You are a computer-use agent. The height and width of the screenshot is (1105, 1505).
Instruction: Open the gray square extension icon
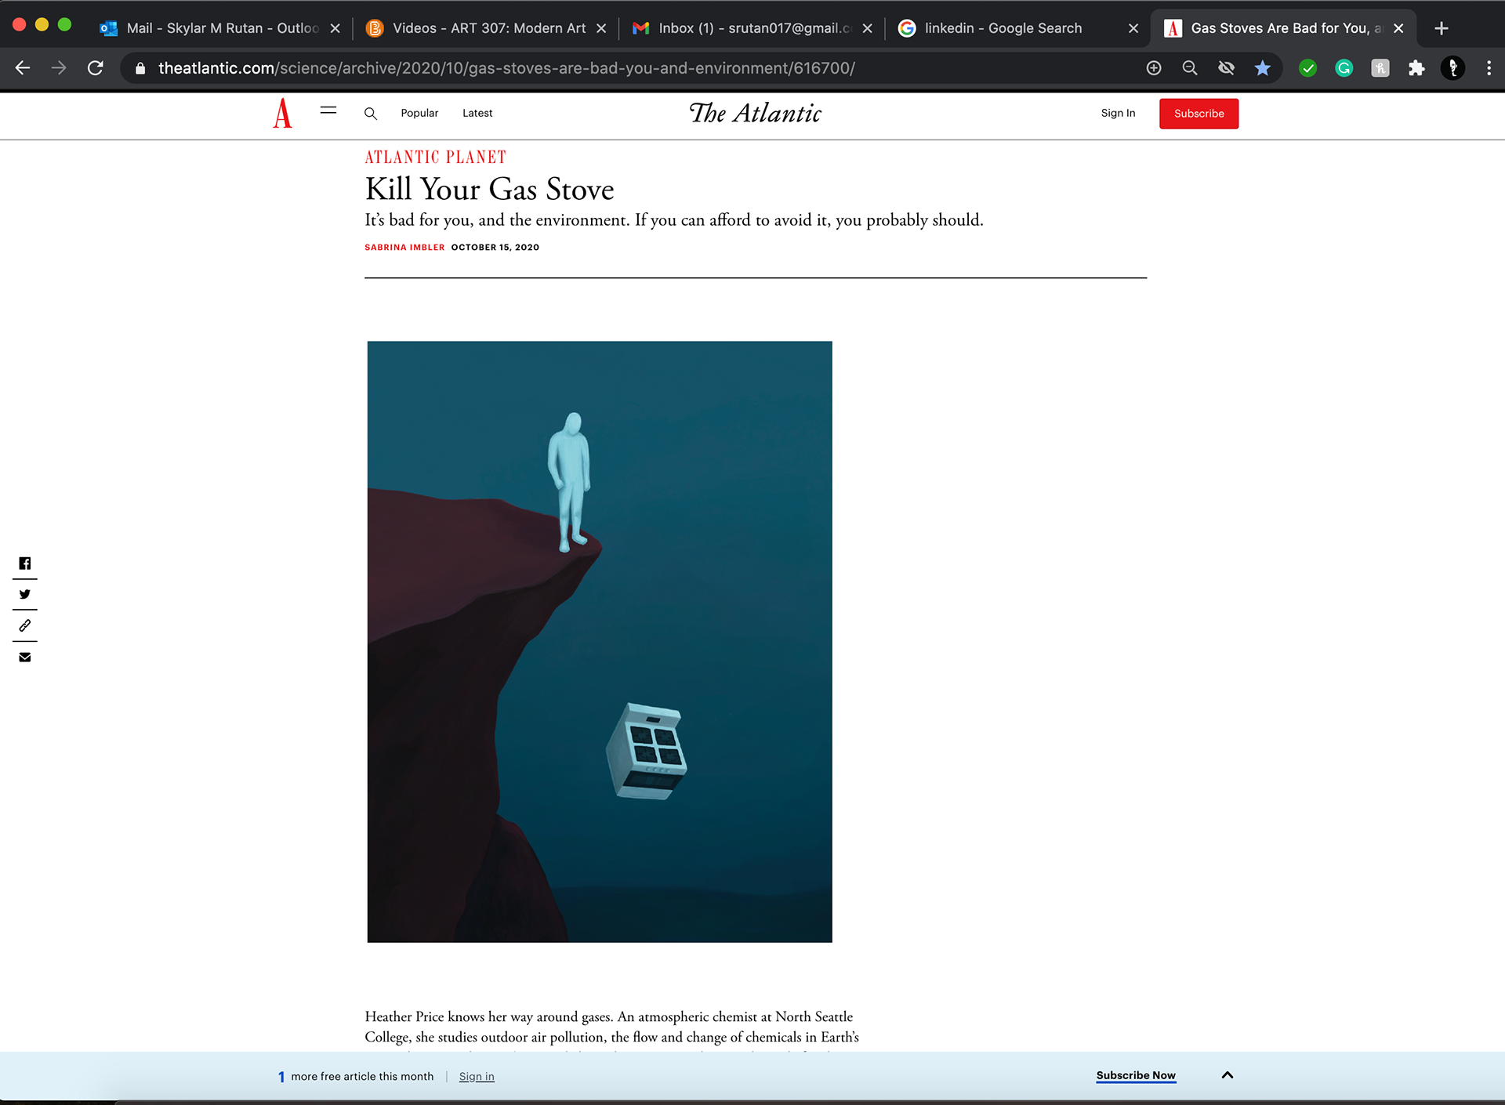1380,68
